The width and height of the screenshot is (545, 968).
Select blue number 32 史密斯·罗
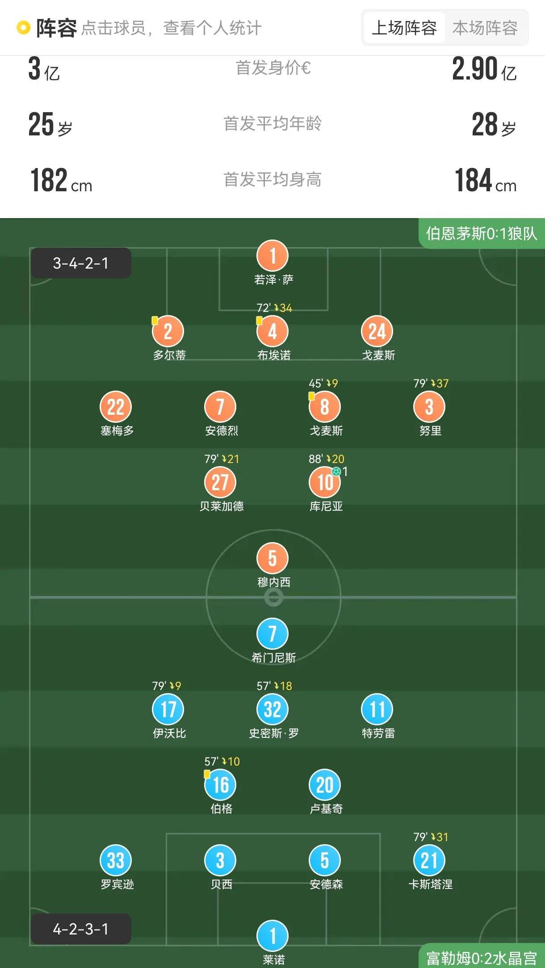tap(272, 709)
